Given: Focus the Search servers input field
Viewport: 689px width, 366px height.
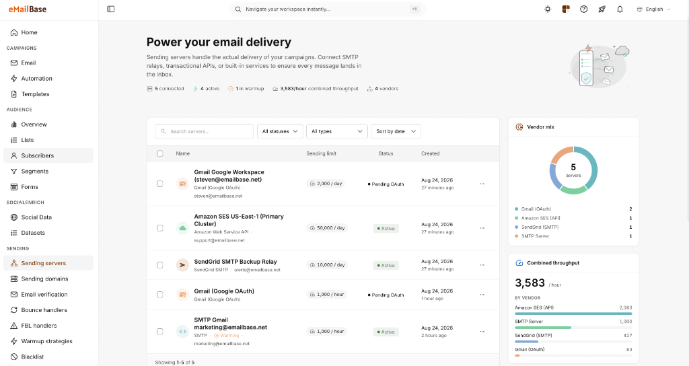Looking at the screenshot, I should pos(205,131).
